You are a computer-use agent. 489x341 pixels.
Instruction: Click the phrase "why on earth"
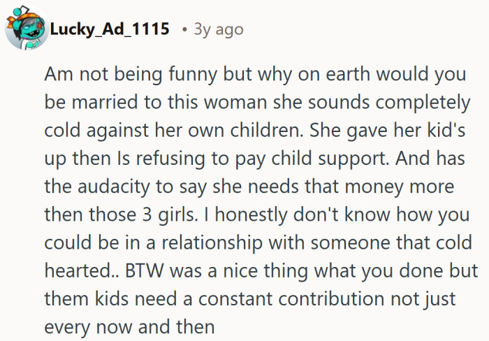(x=300, y=74)
